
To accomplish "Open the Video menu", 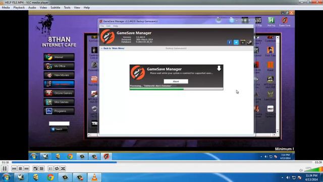I will (43, 8).
